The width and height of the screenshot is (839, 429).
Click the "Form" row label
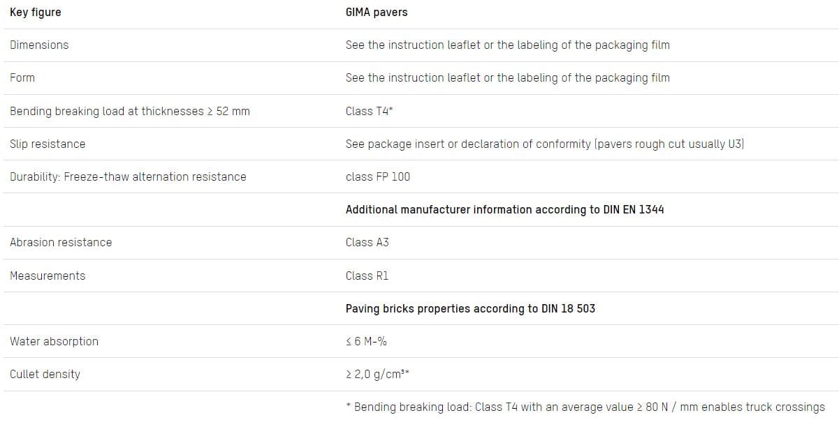[x=22, y=78]
